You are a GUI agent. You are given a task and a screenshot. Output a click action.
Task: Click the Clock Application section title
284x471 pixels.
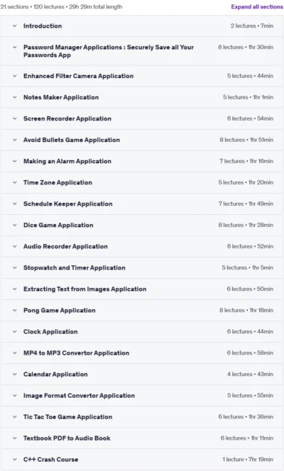[x=50, y=332]
